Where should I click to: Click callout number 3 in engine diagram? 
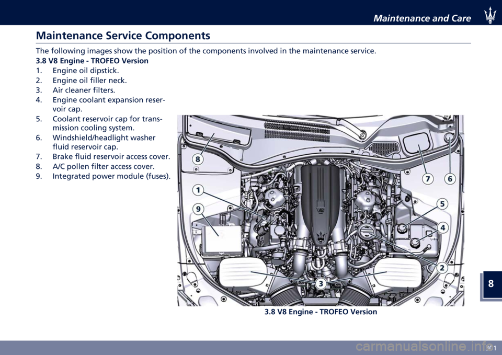click(x=321, y=283)
